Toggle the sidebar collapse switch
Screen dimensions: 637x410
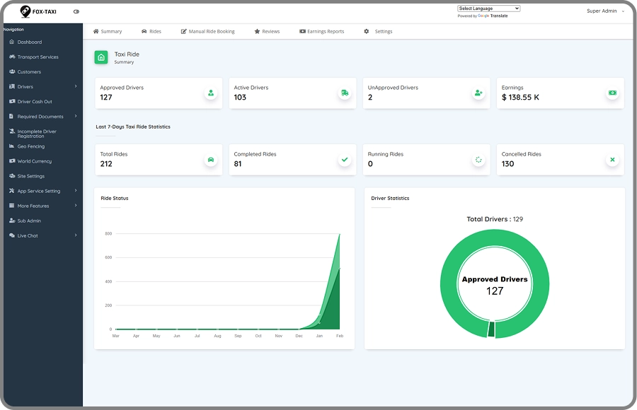pos(76,11)
